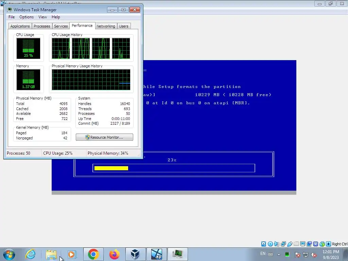348x261 pixels.
Task: Switch to the Processes tab
Action: [x=42, y=26]
